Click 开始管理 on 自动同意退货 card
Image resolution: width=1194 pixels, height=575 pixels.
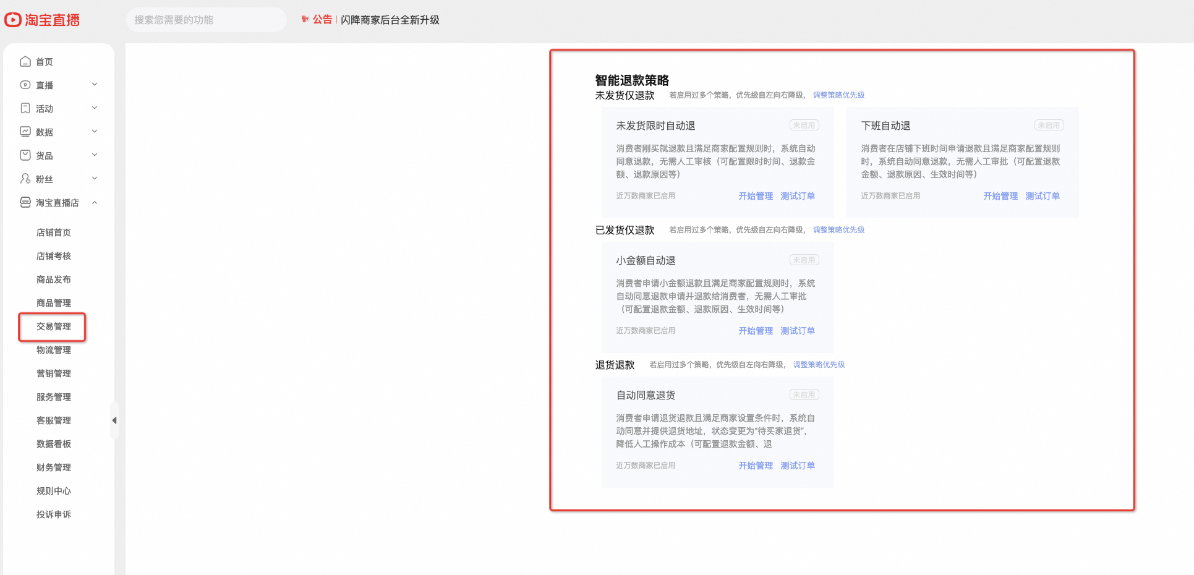tap(756, 466)
